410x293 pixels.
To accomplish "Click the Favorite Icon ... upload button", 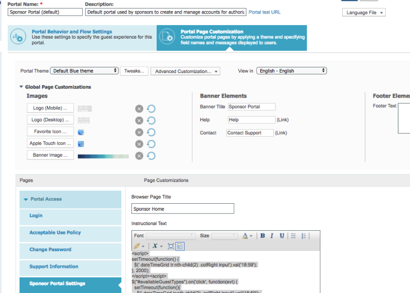I will click(x=50, y=131).
